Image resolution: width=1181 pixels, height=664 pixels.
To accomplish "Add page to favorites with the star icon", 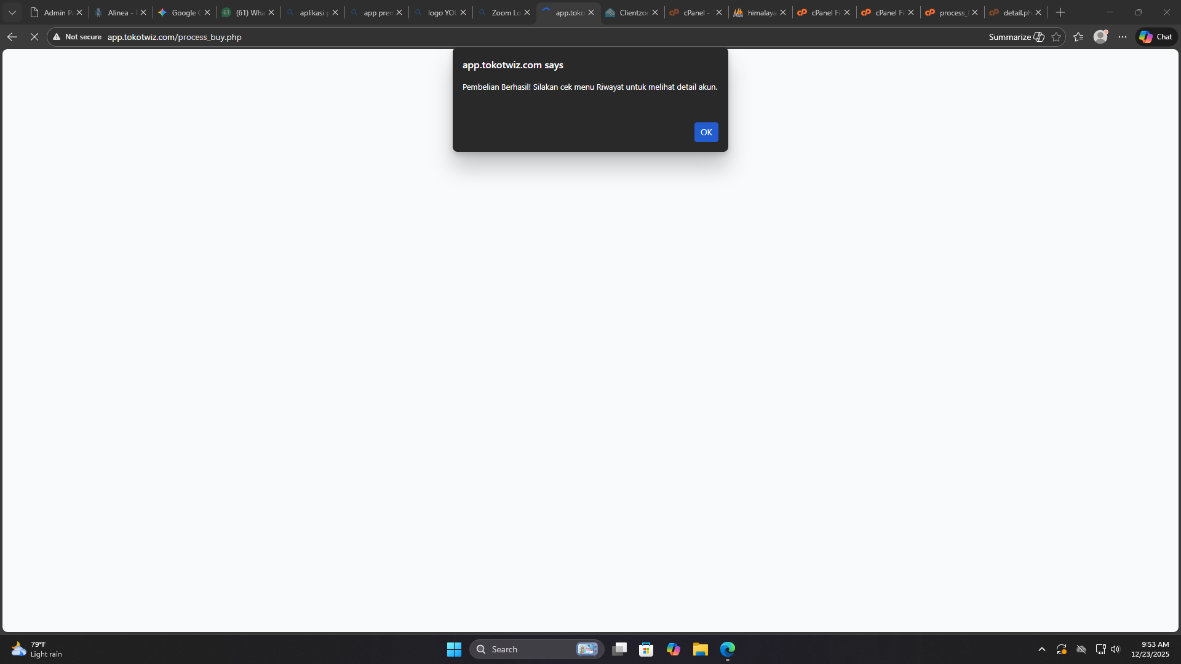I will click(x=1056, y=37).
